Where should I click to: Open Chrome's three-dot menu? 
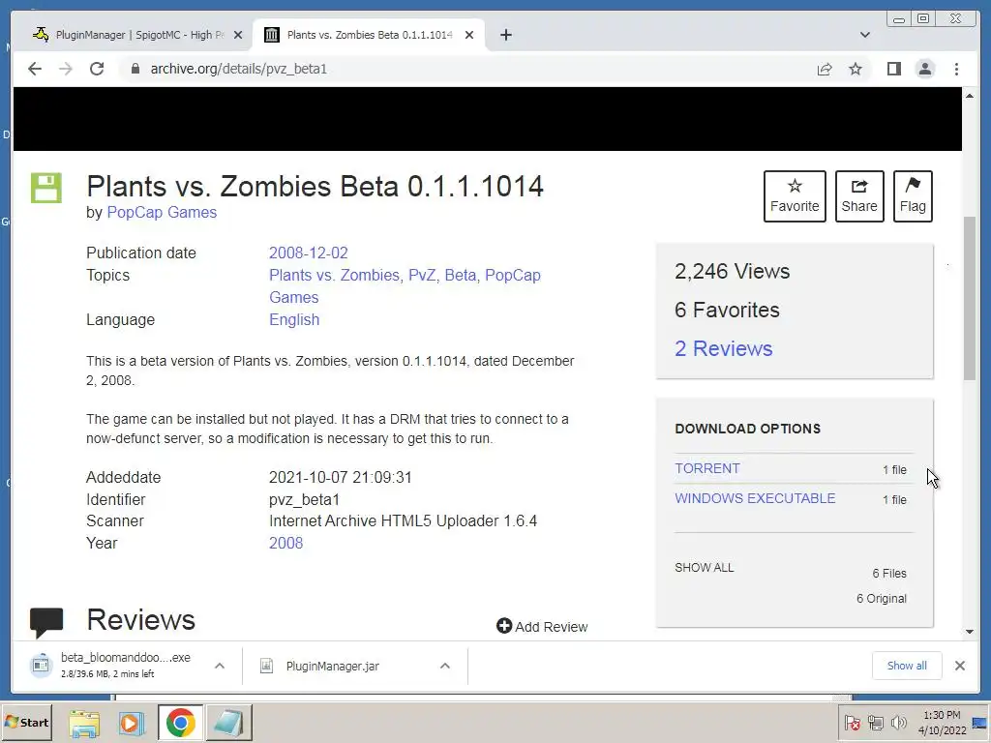(956, 69)
